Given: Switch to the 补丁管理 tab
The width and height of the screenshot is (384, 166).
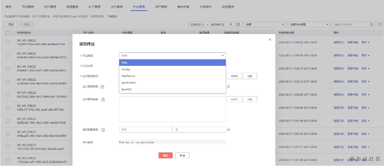Looking at the screenshot, I should tap(95, 7).
